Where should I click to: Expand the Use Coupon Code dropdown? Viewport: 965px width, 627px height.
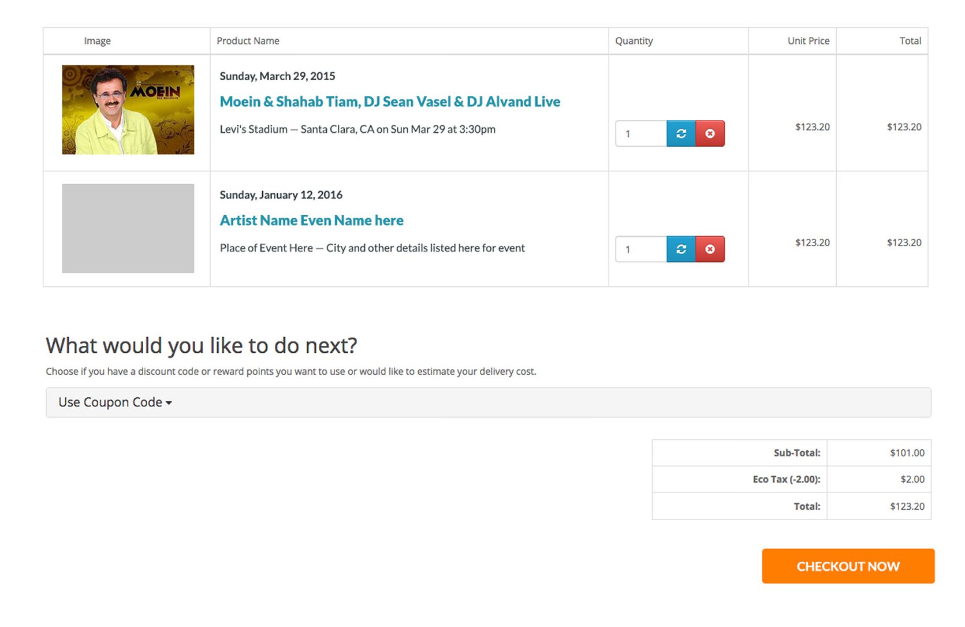click(115, 402)
